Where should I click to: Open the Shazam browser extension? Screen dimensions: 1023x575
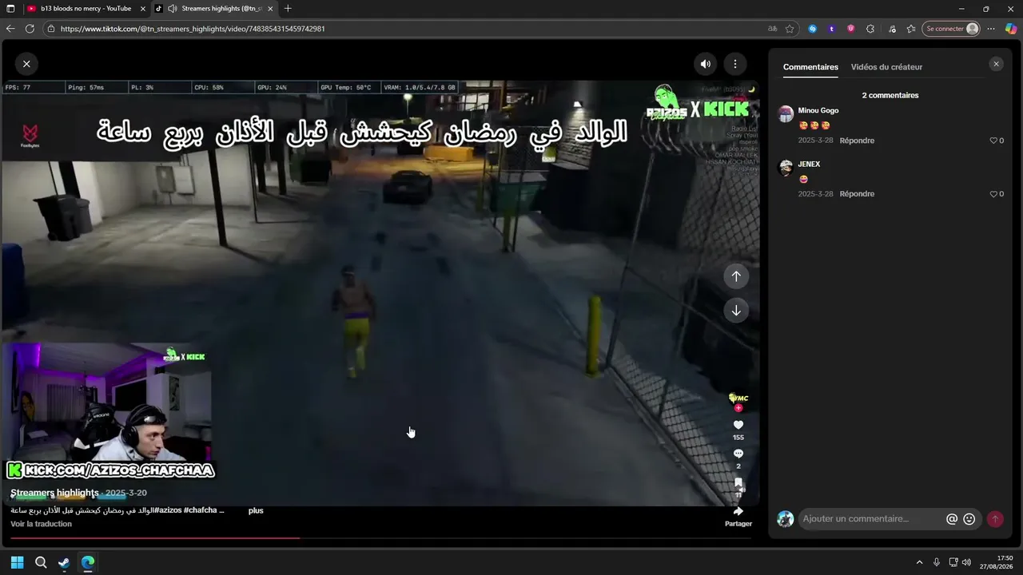tap(813, 29)
